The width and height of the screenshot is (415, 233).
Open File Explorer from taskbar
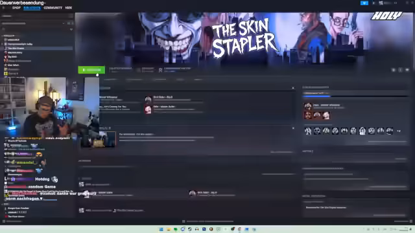pos(169,229)
